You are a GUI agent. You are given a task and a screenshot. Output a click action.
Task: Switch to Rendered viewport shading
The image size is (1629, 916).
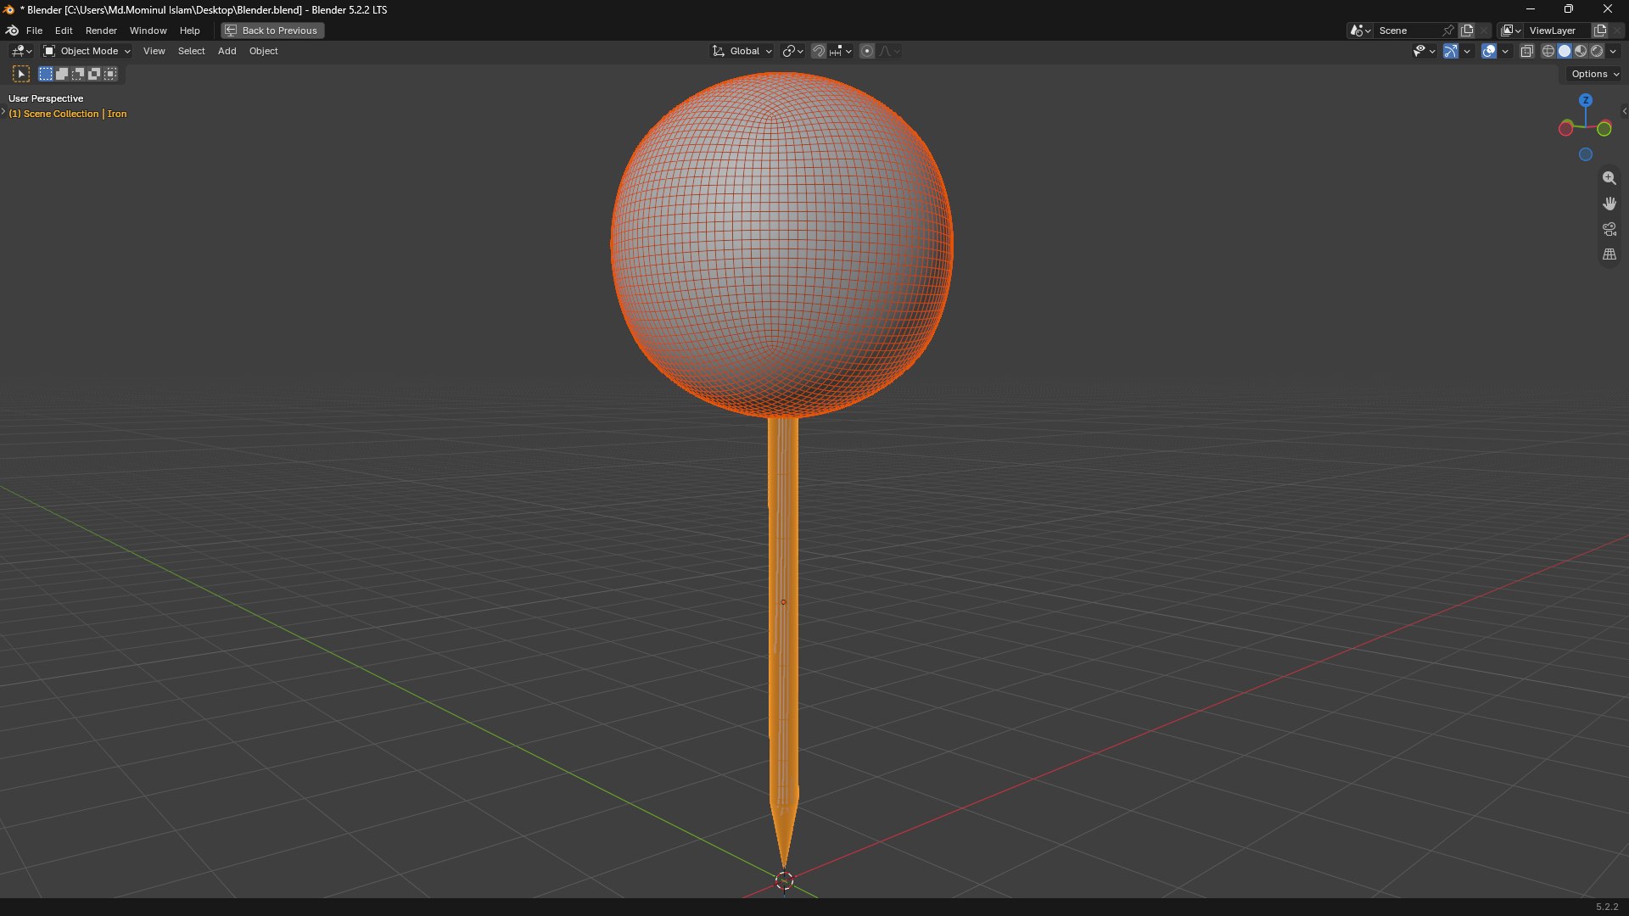(1597, 52)
